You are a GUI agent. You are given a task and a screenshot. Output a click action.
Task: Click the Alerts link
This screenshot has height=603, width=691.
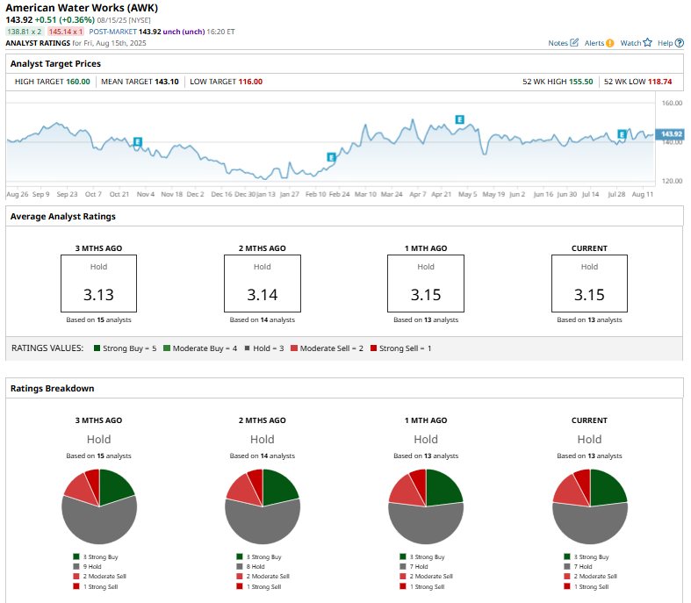pyautogui.click(x=594, y=43)
